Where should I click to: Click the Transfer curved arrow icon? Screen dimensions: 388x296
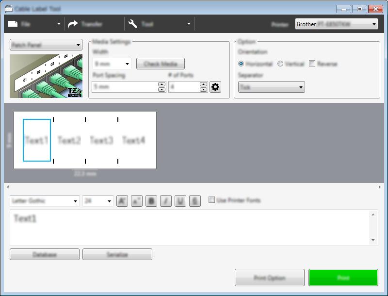pos(73,24)
